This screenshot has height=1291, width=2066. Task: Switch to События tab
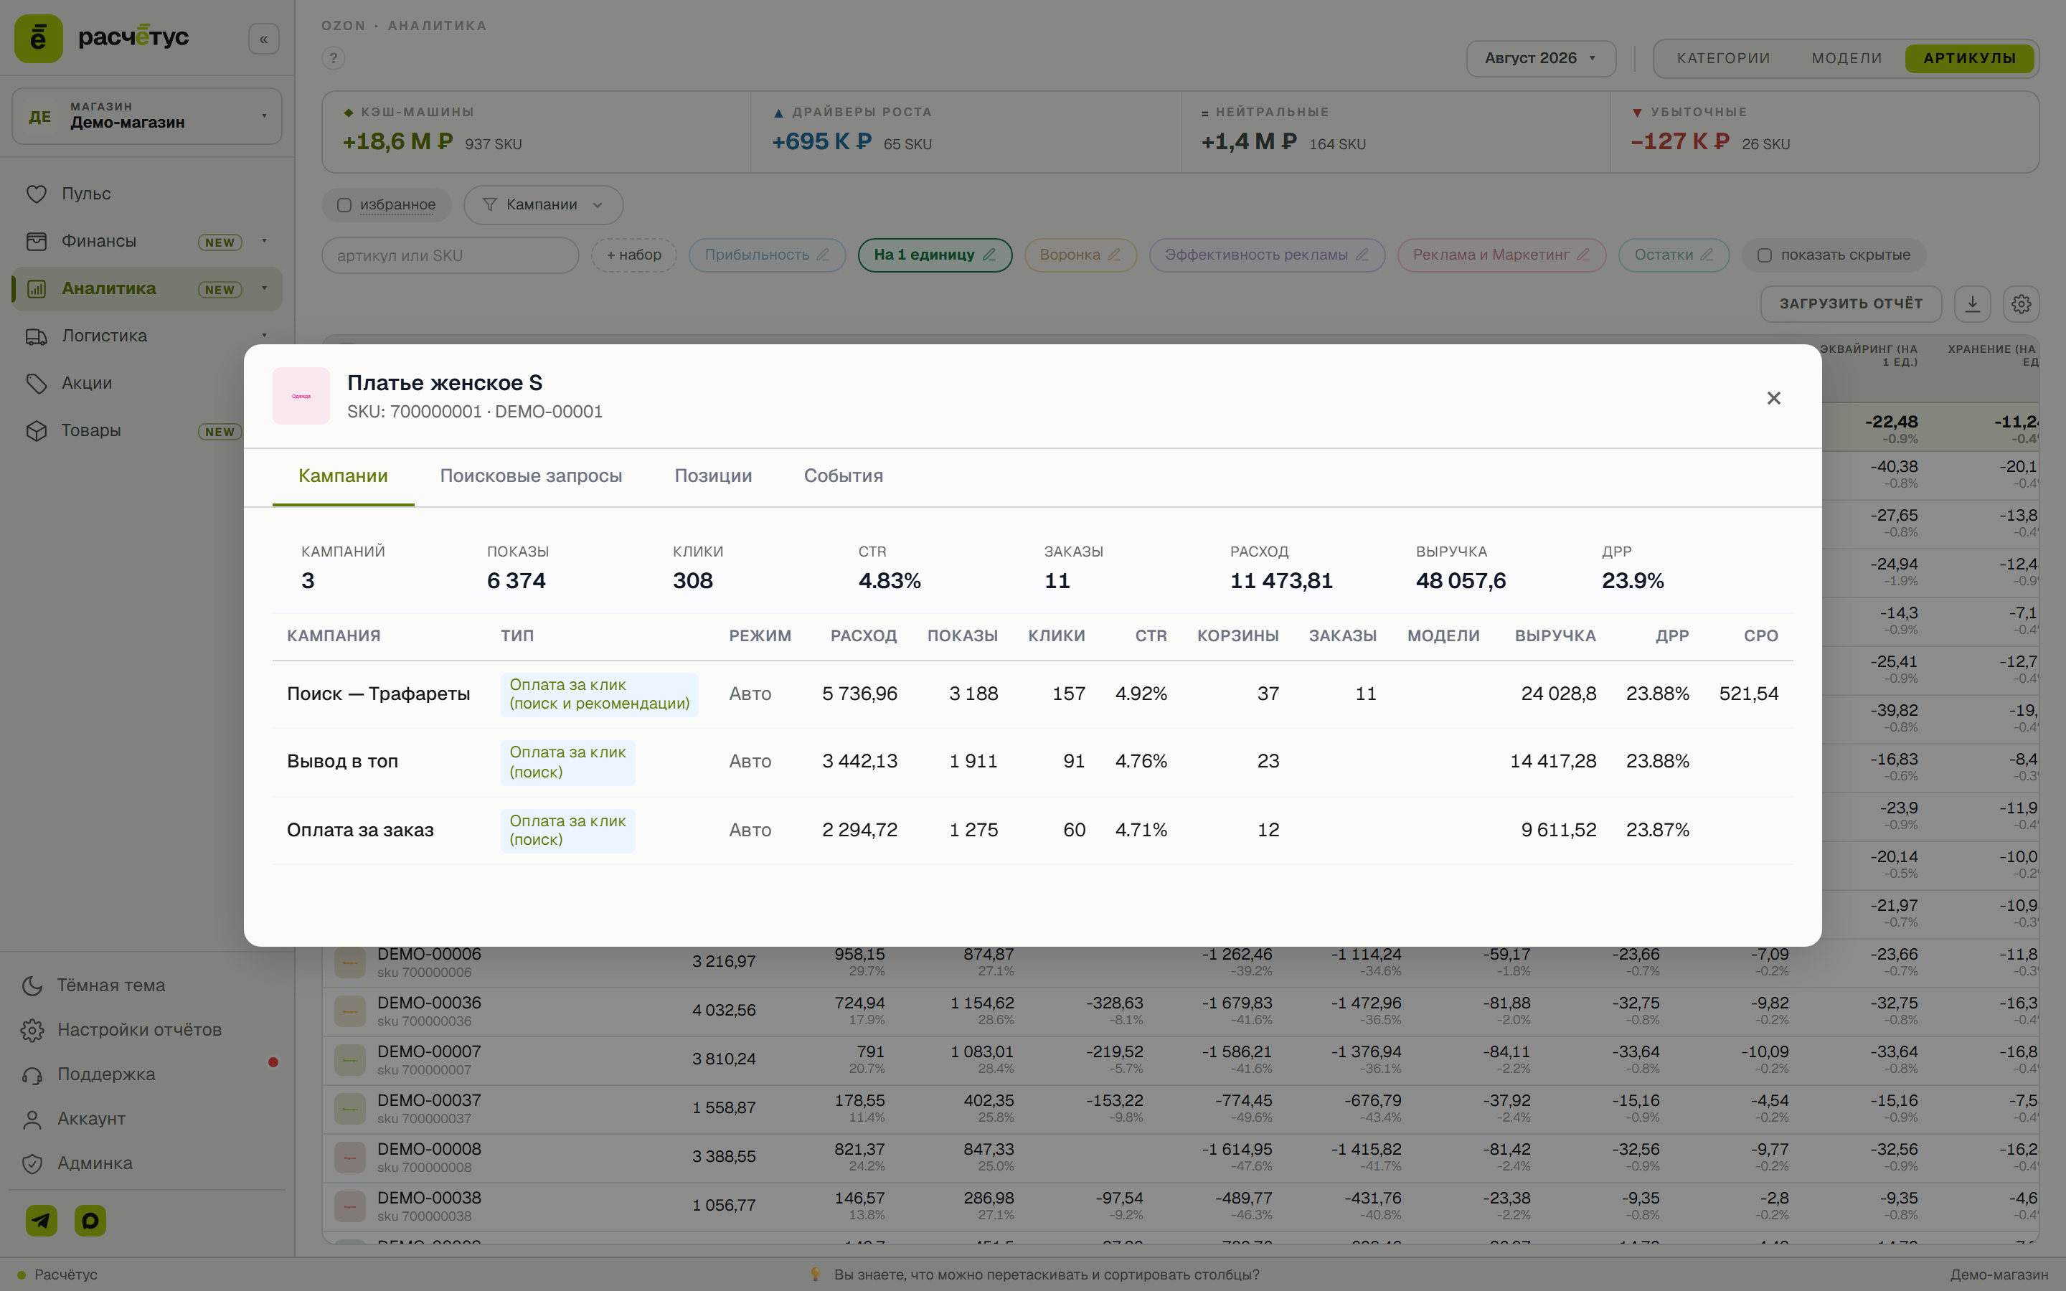click(844, 476)
